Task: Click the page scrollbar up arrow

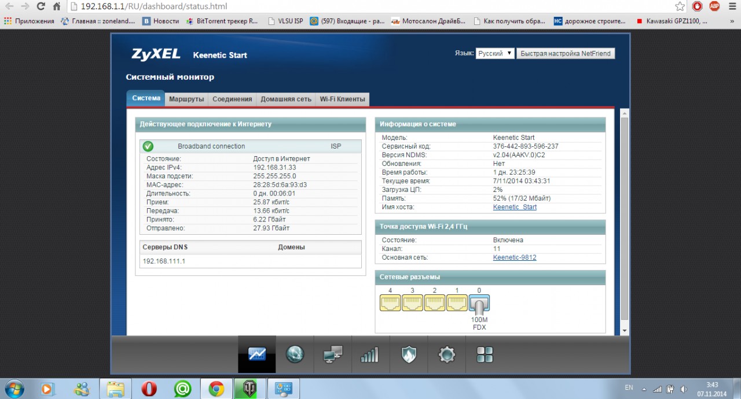Action: click(x=624, y=112)
